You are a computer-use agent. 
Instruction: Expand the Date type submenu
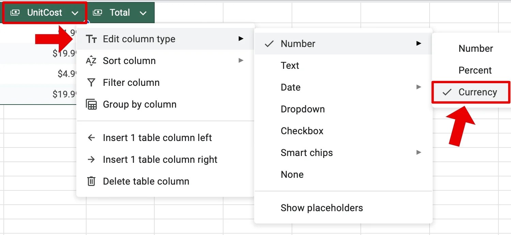tap(290, 87)
